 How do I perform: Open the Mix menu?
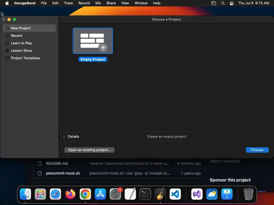point(98,3)
